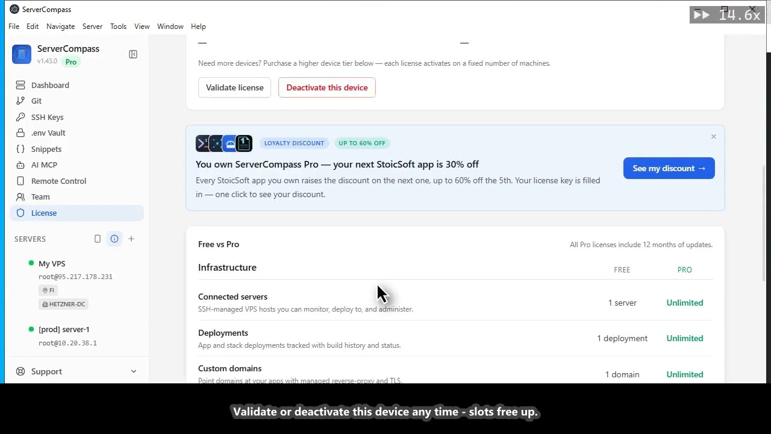Image resolution: width=771 pixels, height=434 pixels.
Task: Click the document-style app icon in banner
Action: coord(244,143)
